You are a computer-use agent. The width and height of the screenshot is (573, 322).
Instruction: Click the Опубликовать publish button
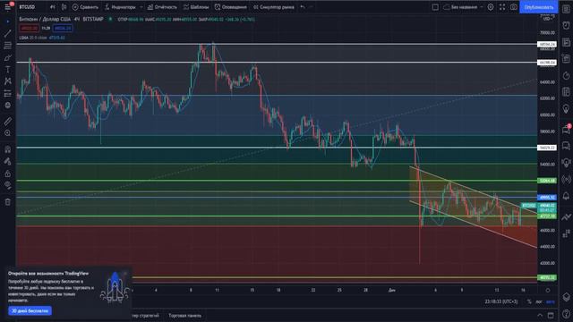pyautogui.click(x=539, y=7)
